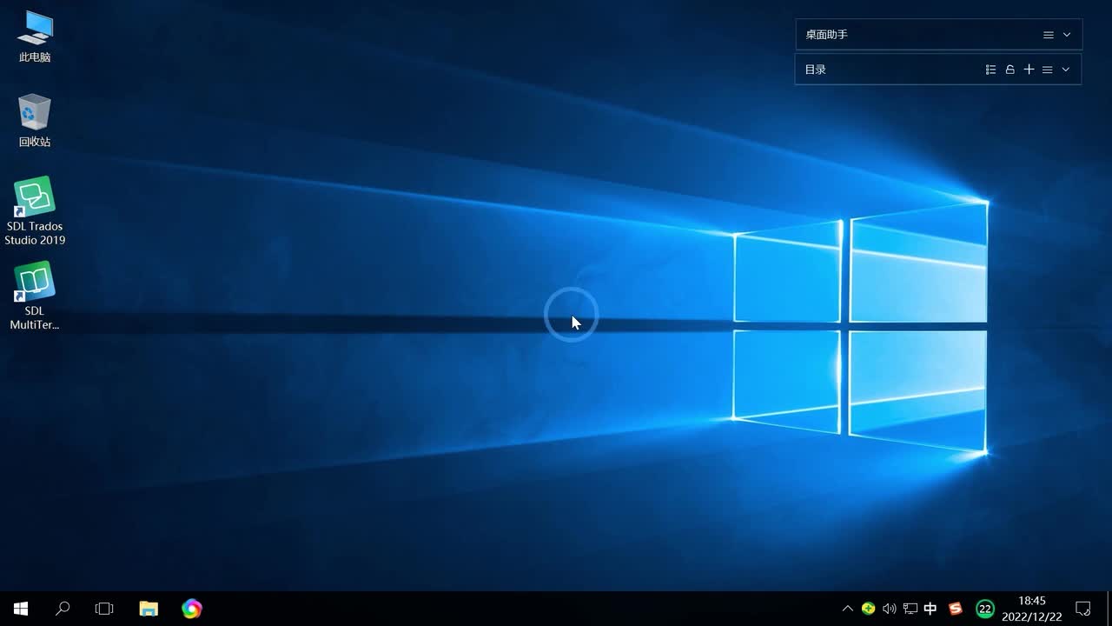The image size is (1112, 626).
Task: Click the 桌面助手 title label
Action: (x=826, y=35)
